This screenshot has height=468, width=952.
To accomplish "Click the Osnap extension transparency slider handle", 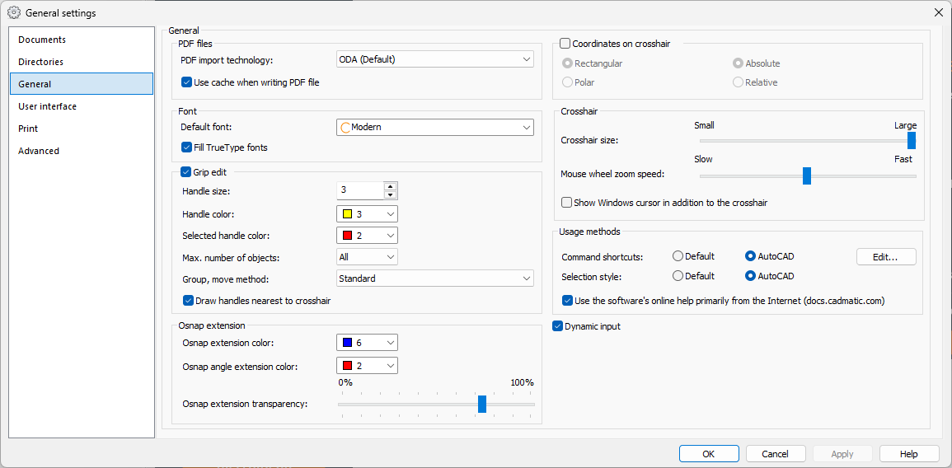I will coord(482,405).
